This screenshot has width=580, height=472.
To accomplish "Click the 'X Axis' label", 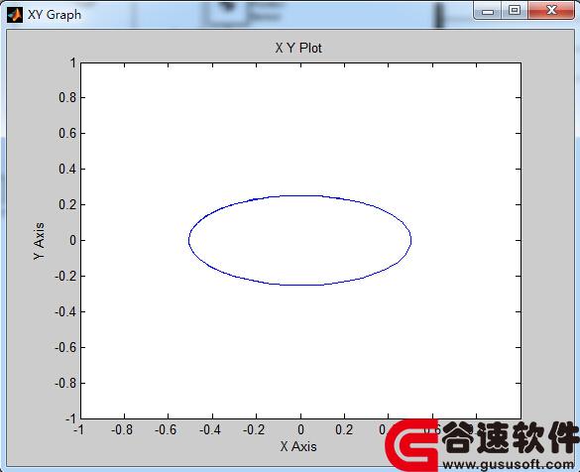I will click(298, 446).
